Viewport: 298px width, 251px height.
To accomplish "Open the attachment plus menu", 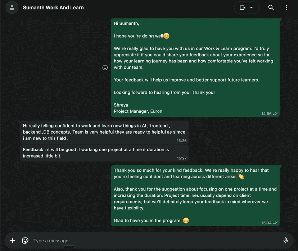I will pos(13,241).
